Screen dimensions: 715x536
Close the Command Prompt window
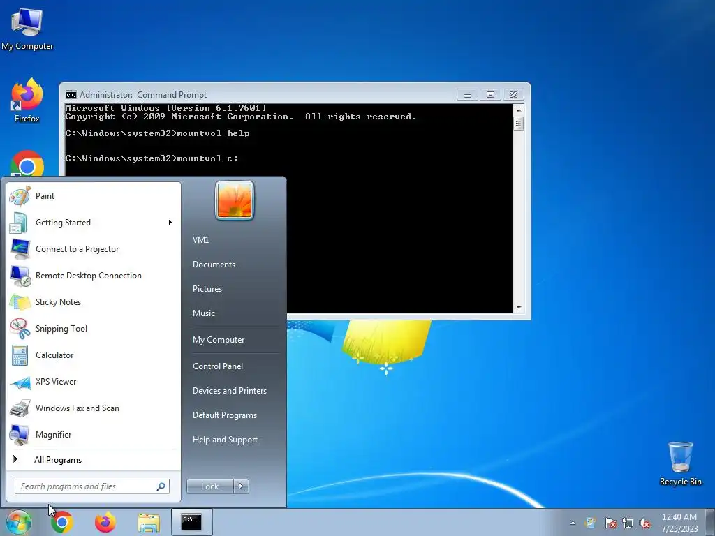(x=513, y=95)
